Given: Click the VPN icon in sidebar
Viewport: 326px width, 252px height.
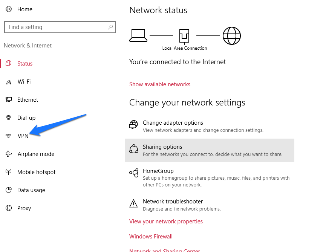Looking at the screenshot, I should [9, 136].
